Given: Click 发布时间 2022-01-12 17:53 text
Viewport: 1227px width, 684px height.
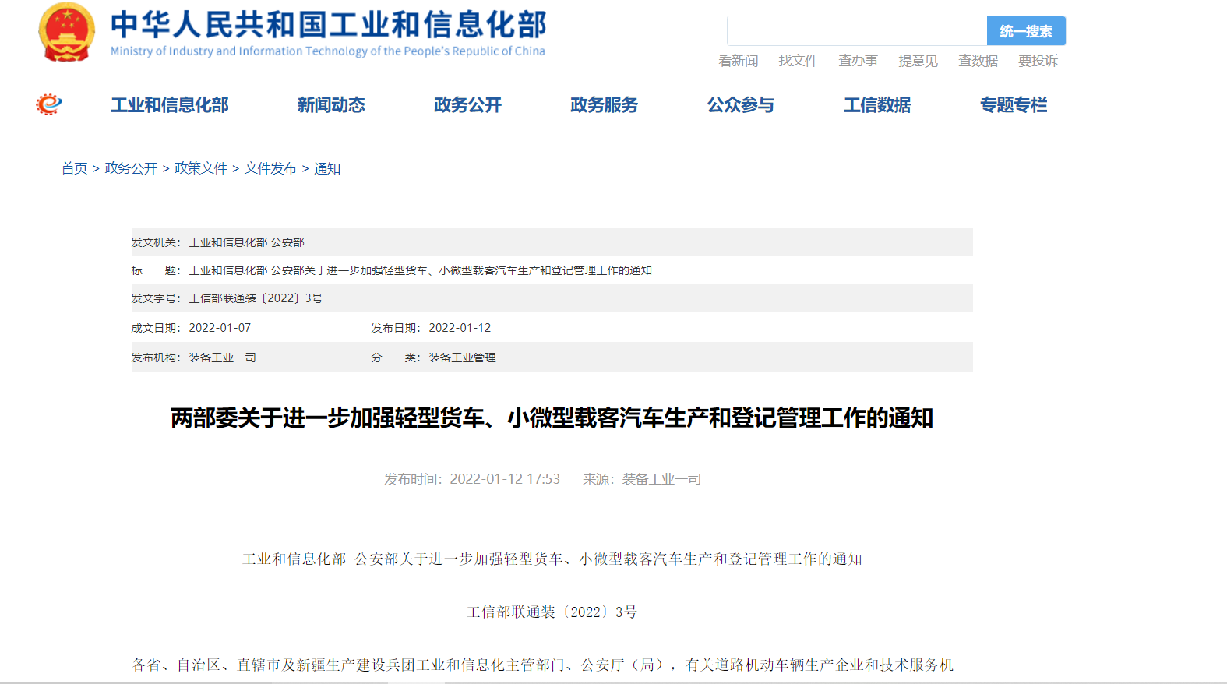Looking at the screenshot, I should click(472, 479).
